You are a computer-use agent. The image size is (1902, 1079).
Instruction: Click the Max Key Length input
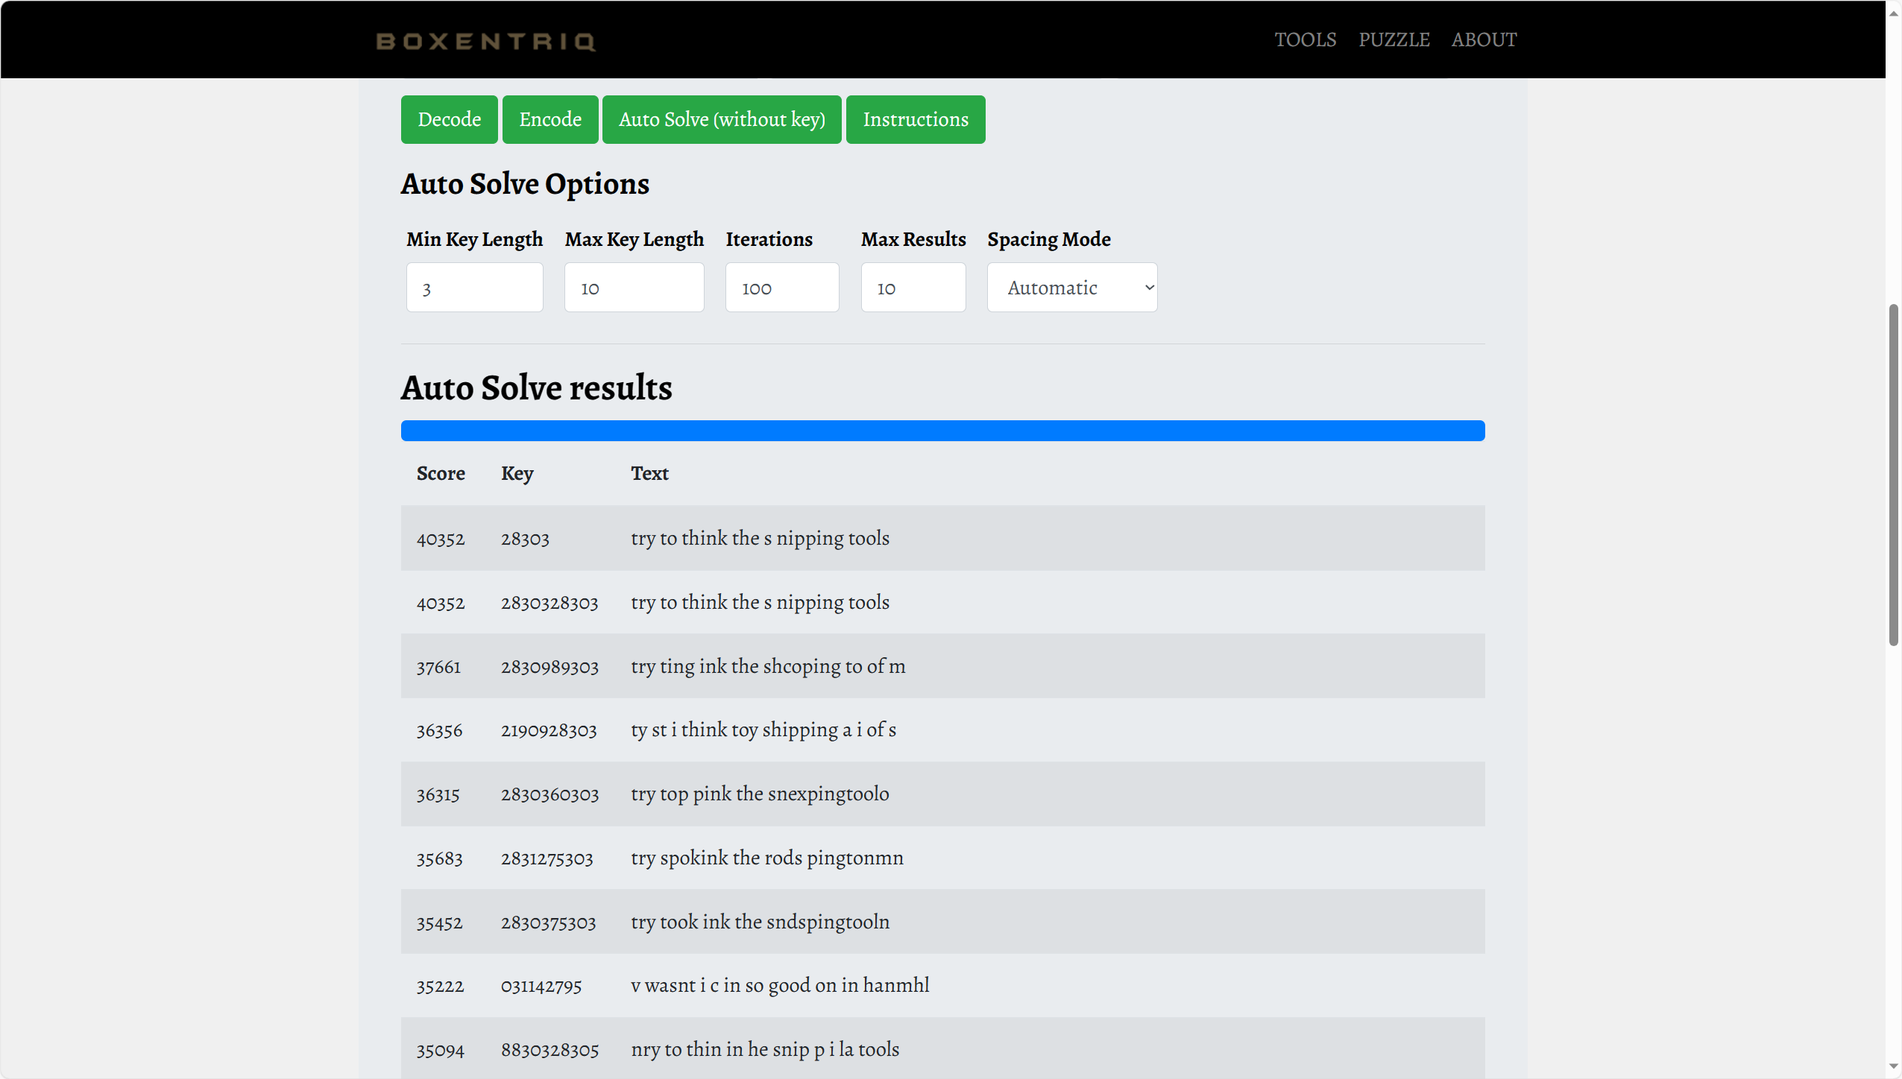coord(634,288)
